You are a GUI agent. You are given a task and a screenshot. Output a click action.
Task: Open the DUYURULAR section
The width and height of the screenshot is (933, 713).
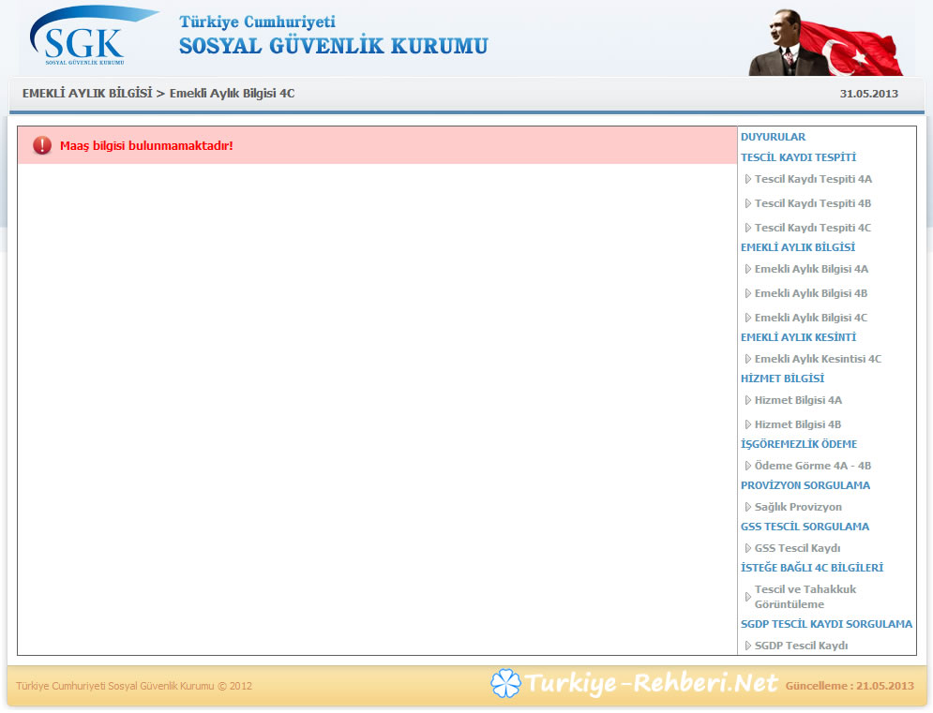pyautogui.click(x=773, y=137)
